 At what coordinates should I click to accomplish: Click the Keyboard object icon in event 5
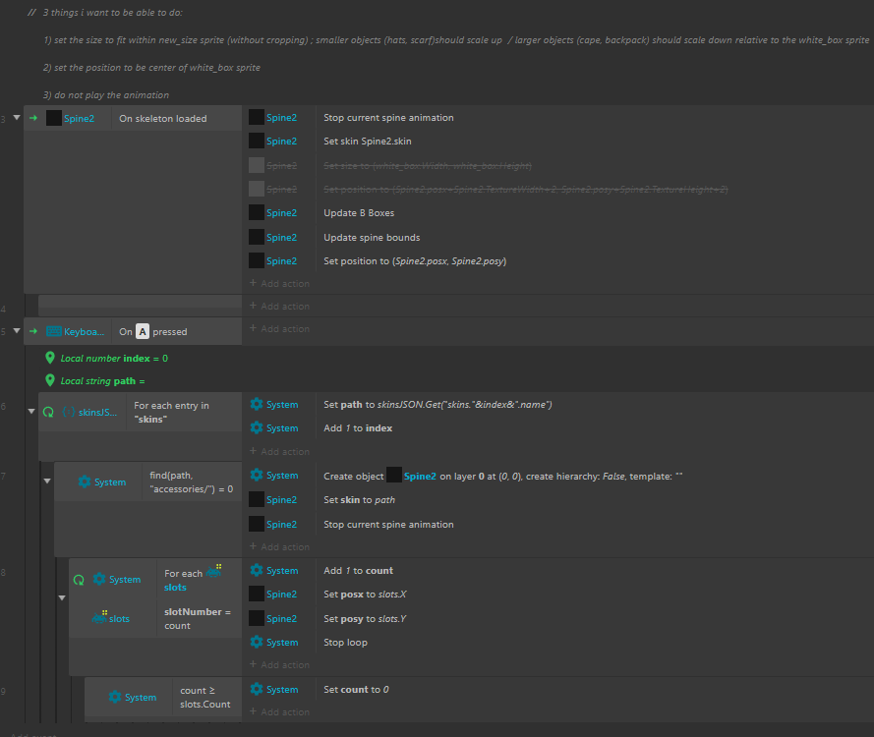(54, 332)
